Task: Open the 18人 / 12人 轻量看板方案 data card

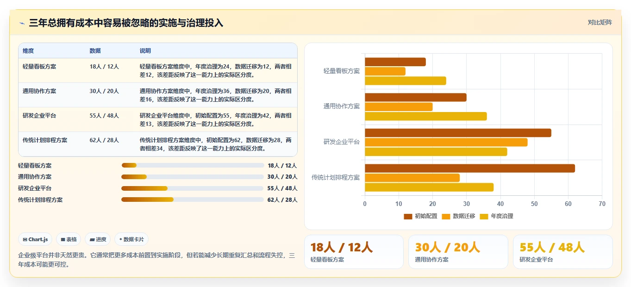Action: [354, 252]
